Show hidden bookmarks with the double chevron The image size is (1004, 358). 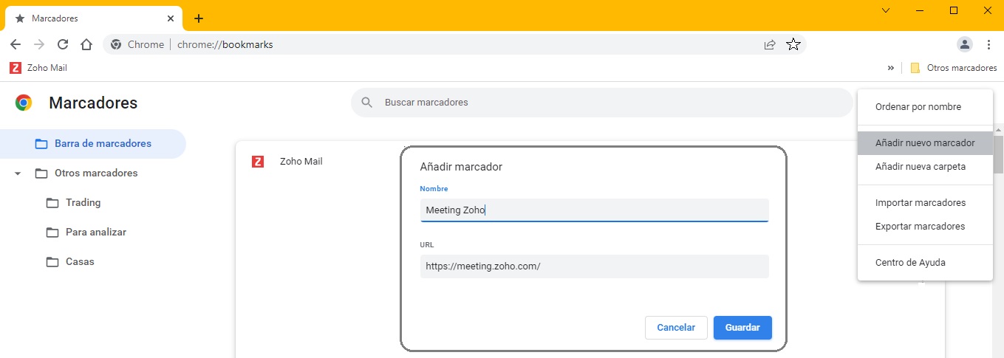[x=890, y=67]
